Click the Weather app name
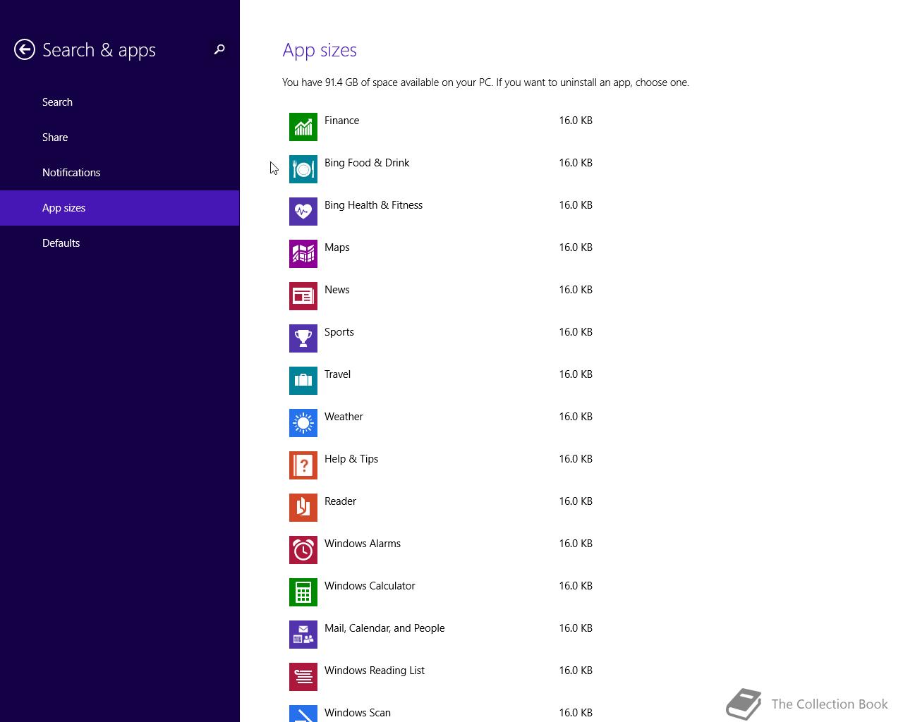 [344, 417]
